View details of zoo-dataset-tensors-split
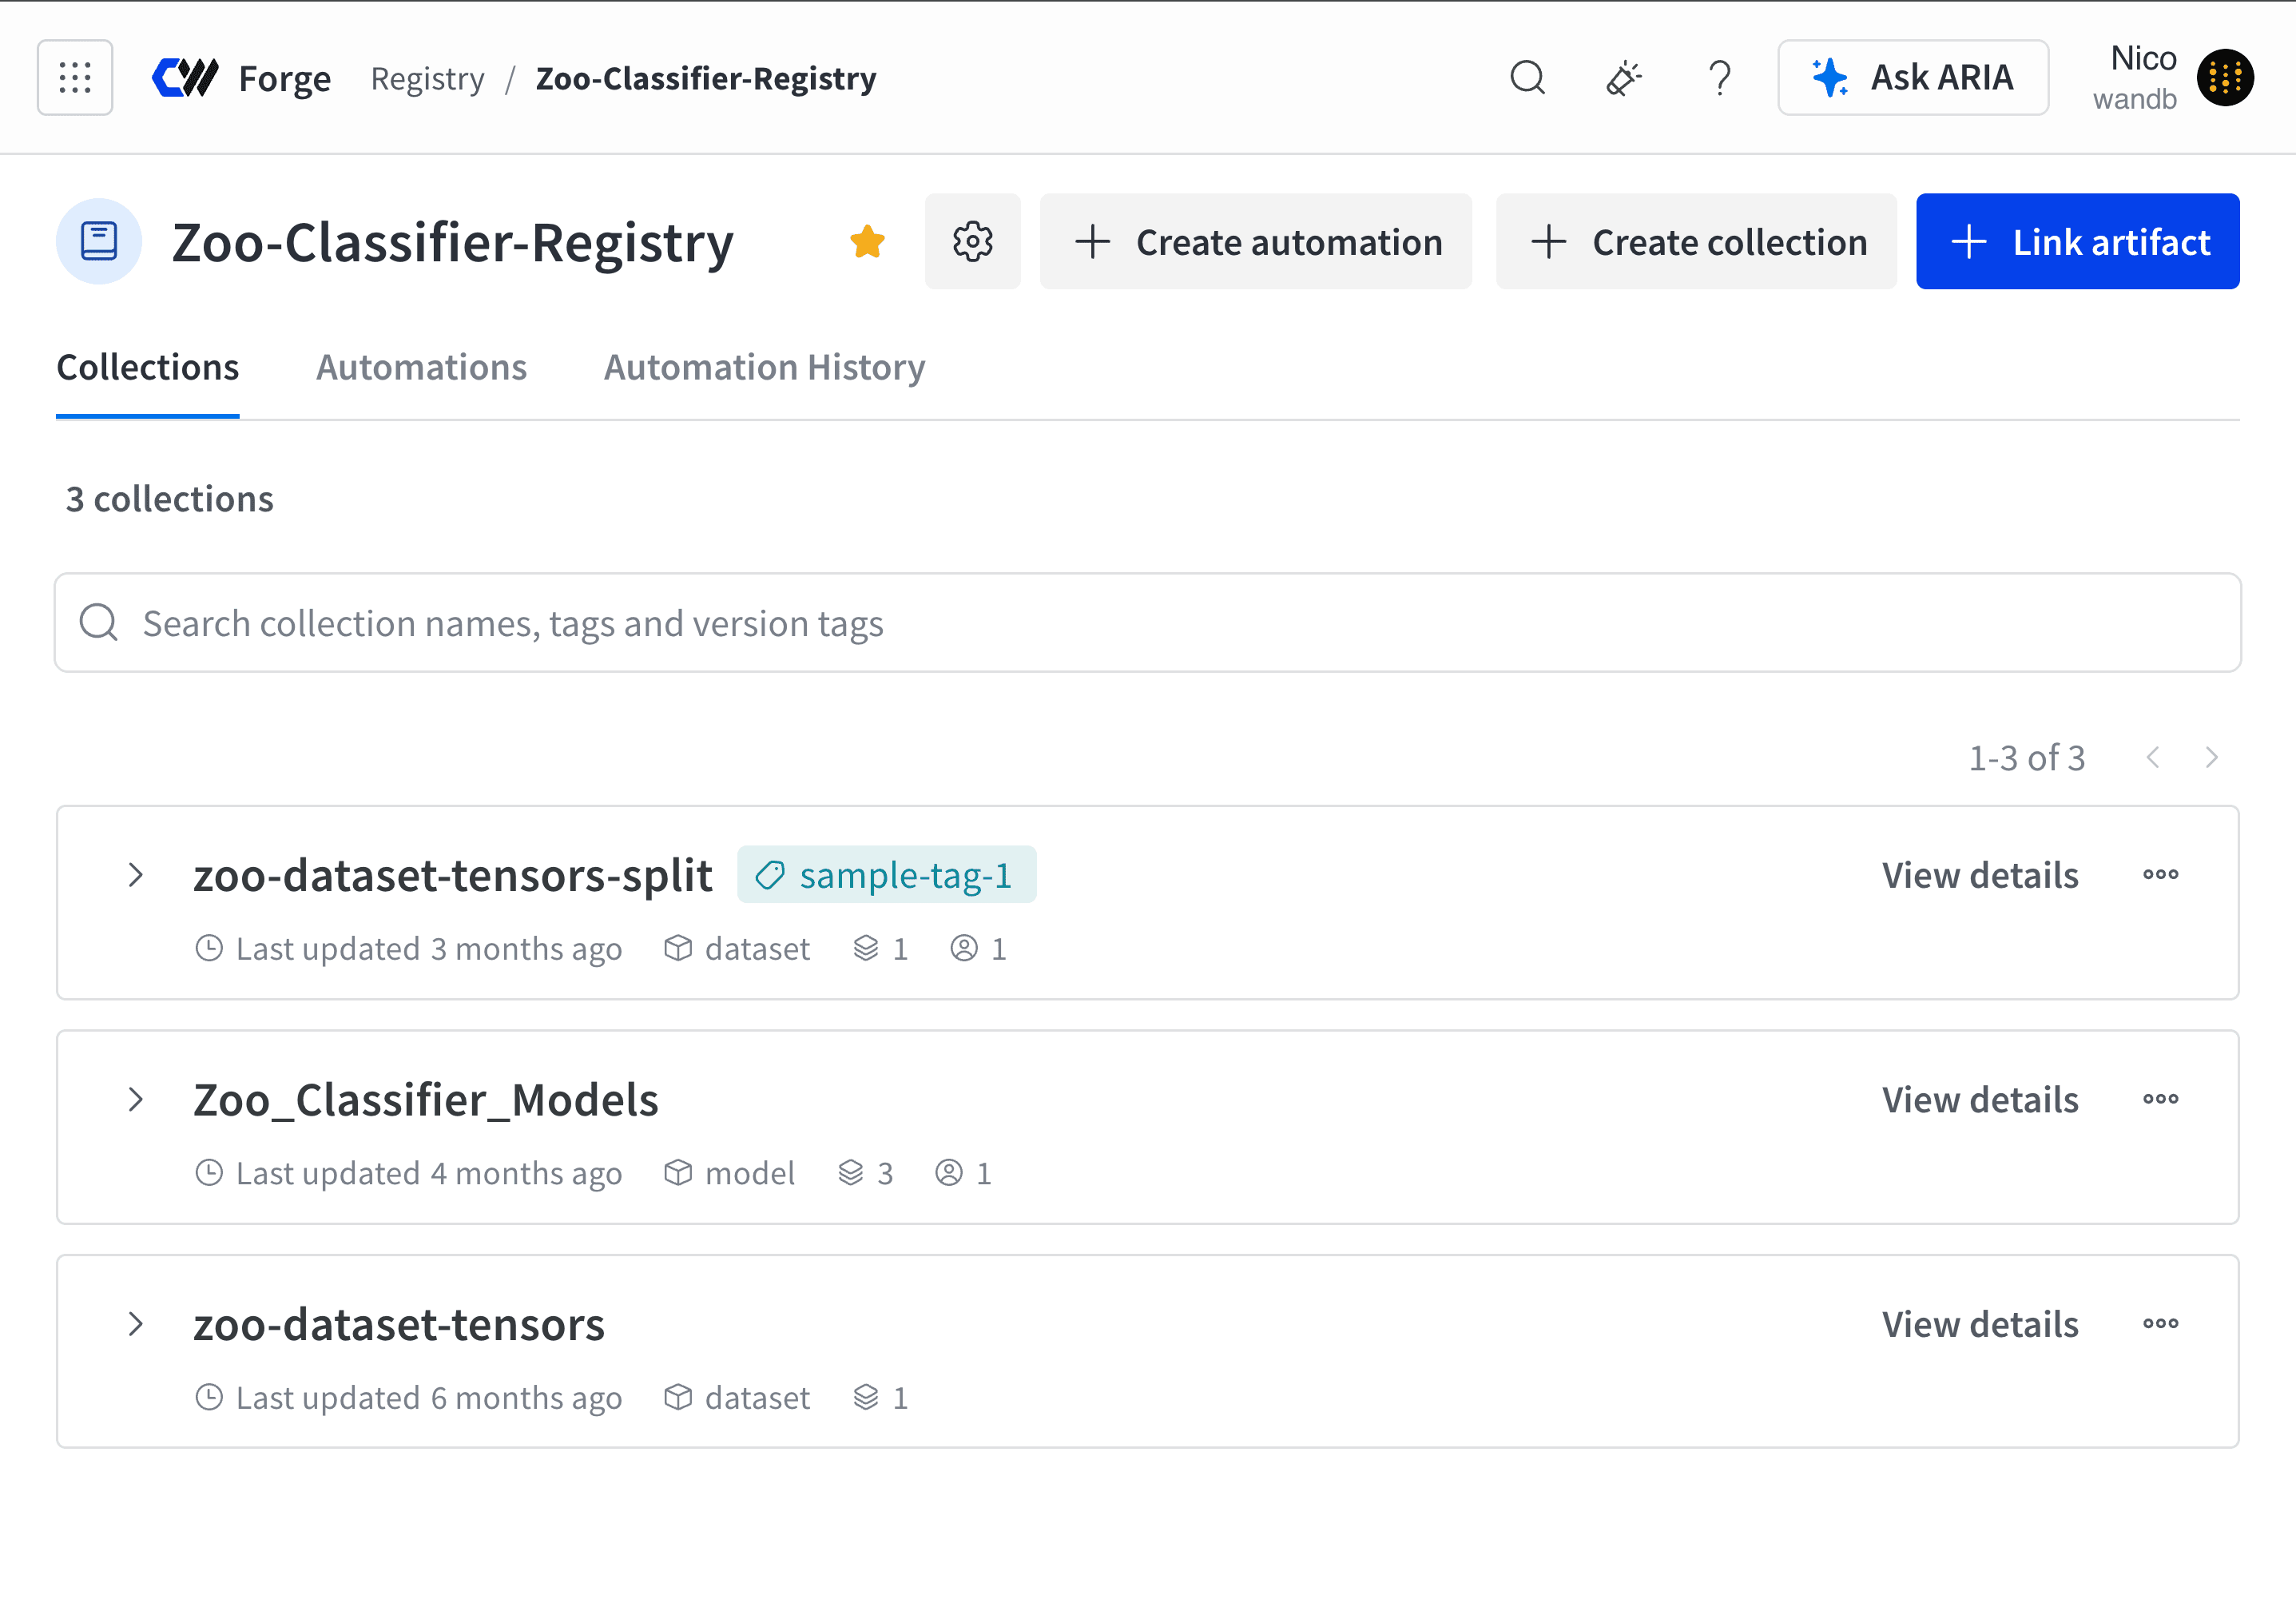 coord(1980,876)
